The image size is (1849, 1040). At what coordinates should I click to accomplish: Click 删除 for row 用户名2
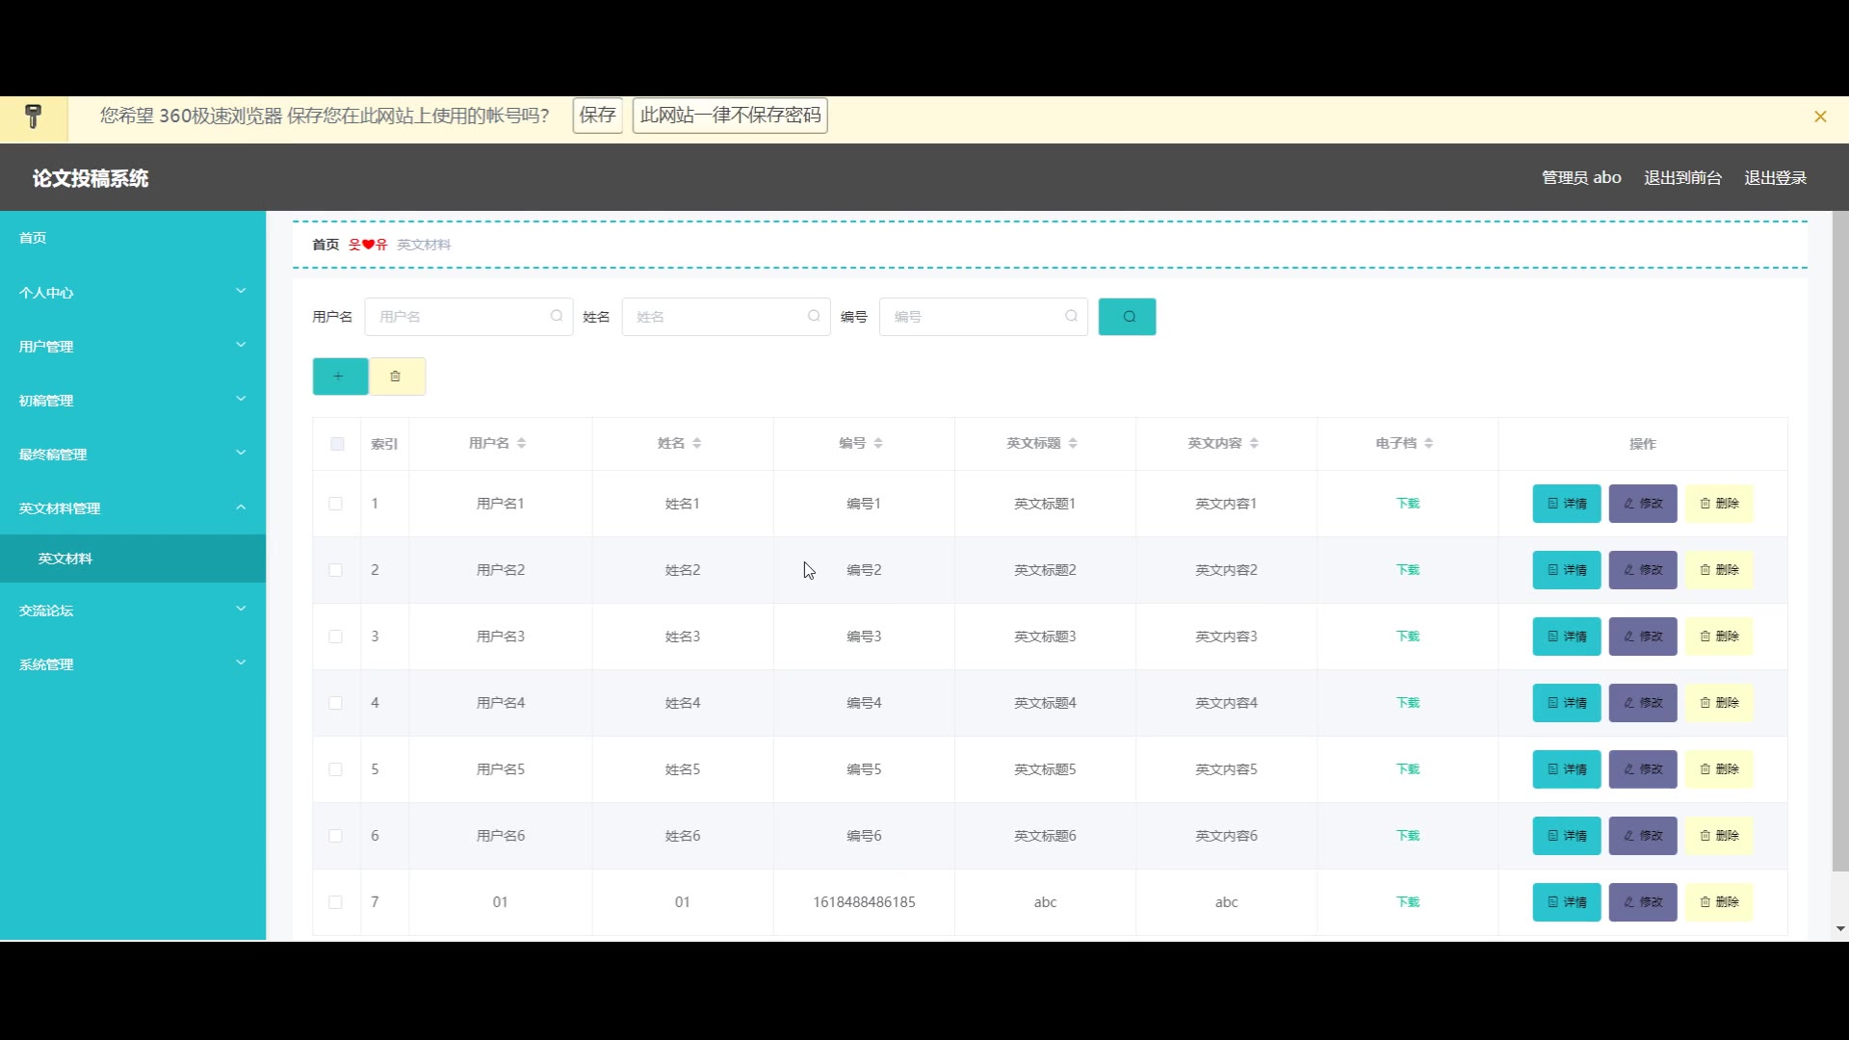coord(1719,570)
